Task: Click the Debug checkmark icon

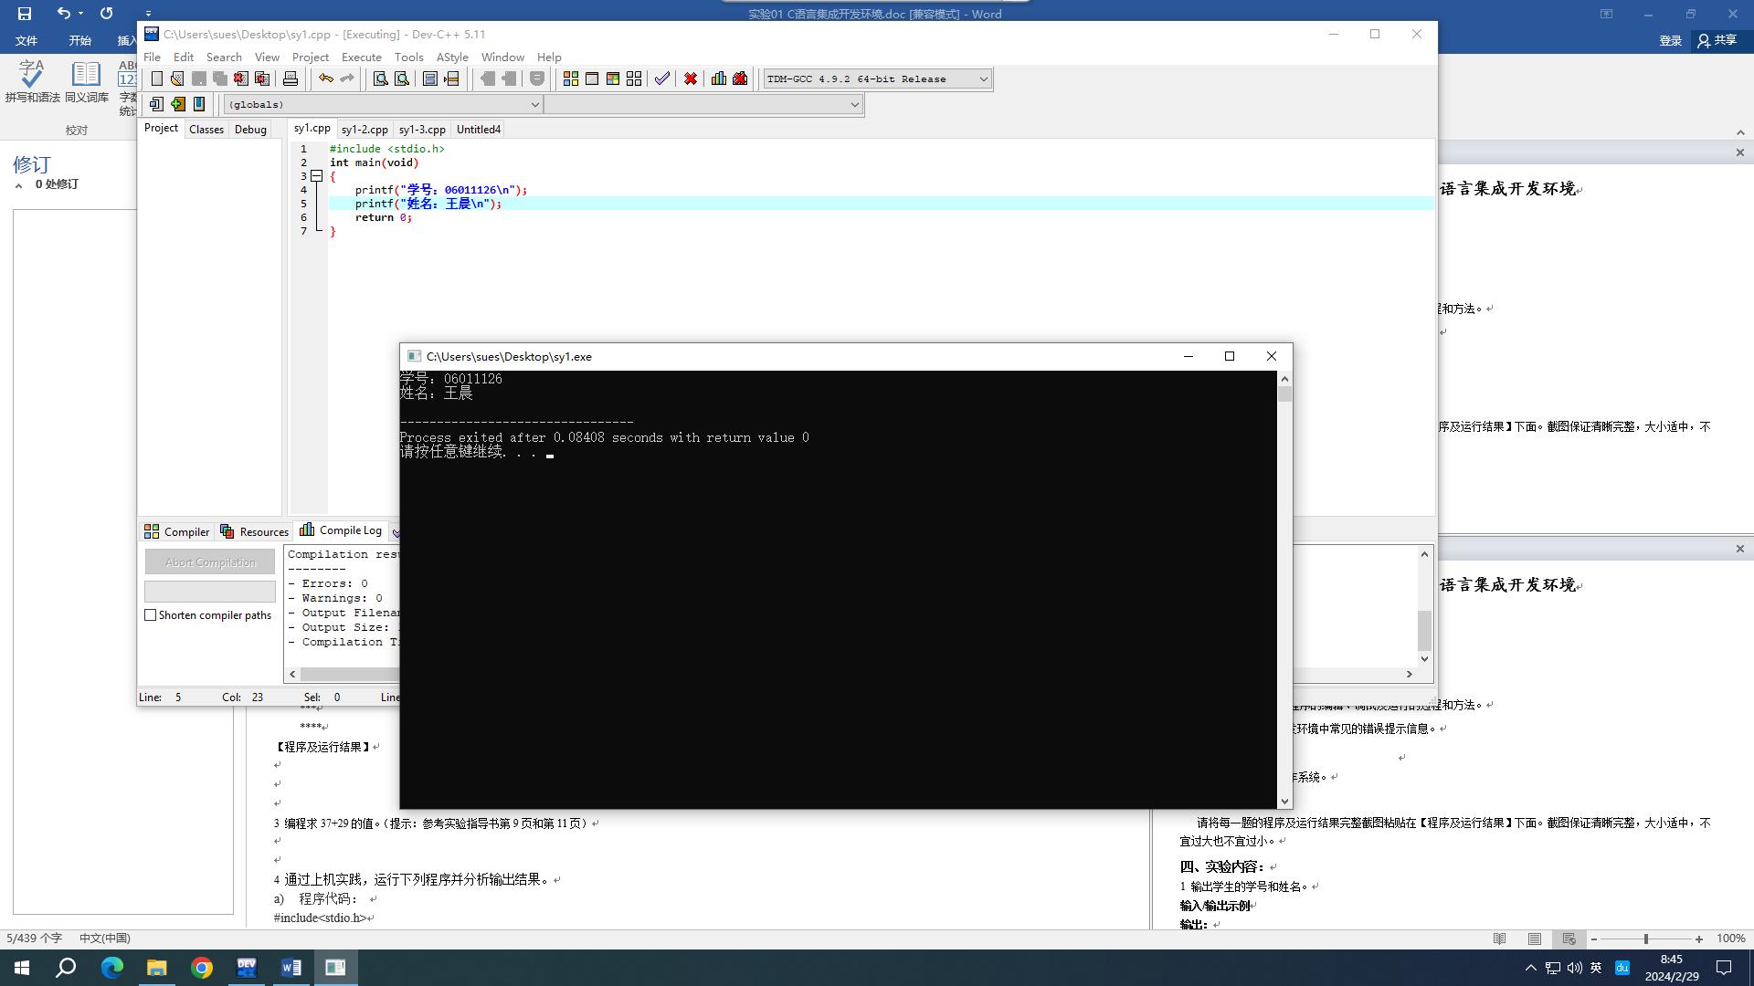Action: point(662,79)
